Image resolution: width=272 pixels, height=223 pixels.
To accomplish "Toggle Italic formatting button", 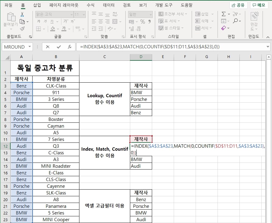I will point(45,21).
